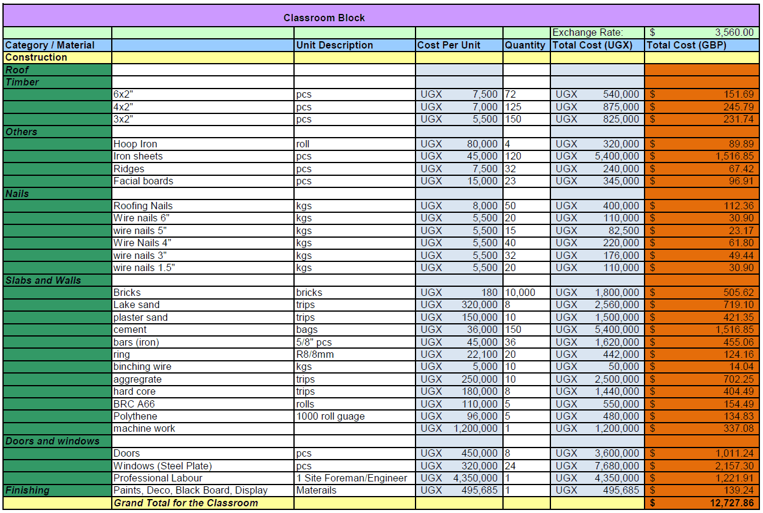This screenshot has height=513, width=763.
Task: Select the 1 Site Foreman/Engineer cell
Action: 355,478
